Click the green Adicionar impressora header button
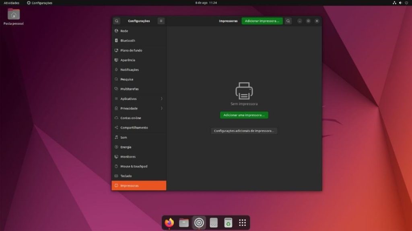Screen dimensions: 412x231 (262, 21)
